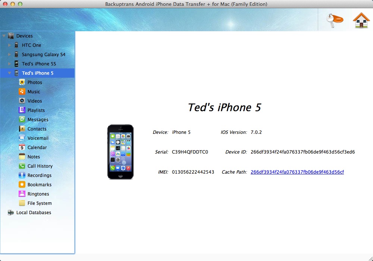Expand the Sangsung Galaxy S4 node
The width and height of the screenshot is (373, 261).
point(9,54)
